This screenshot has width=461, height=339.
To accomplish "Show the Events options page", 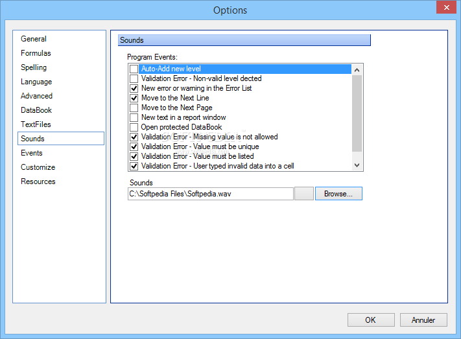I will click(32, 153).
